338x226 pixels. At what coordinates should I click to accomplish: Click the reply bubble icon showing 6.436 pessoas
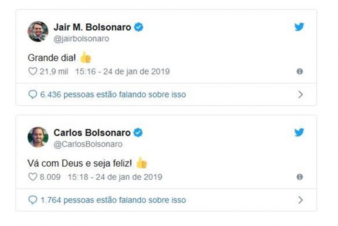[32, 95]
